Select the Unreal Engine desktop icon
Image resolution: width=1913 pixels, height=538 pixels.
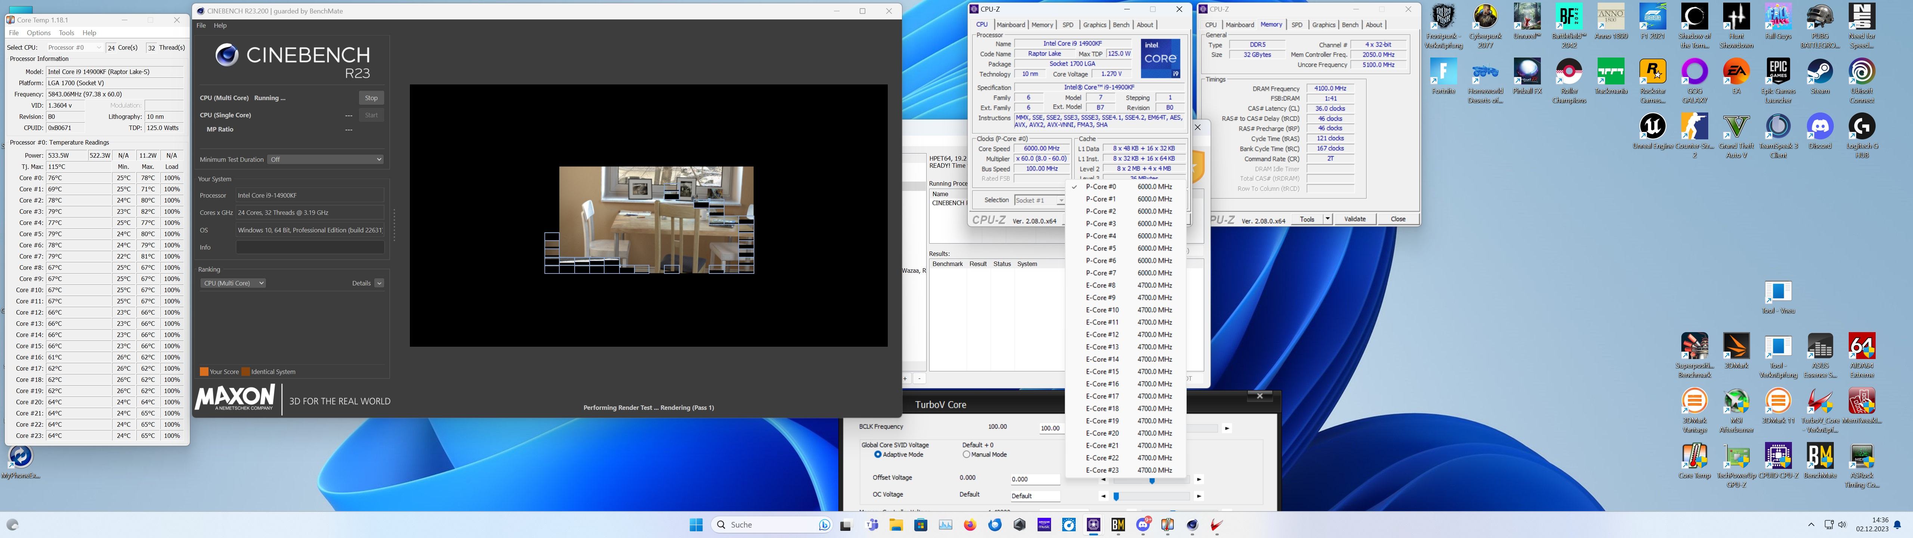pos(1652,132)
